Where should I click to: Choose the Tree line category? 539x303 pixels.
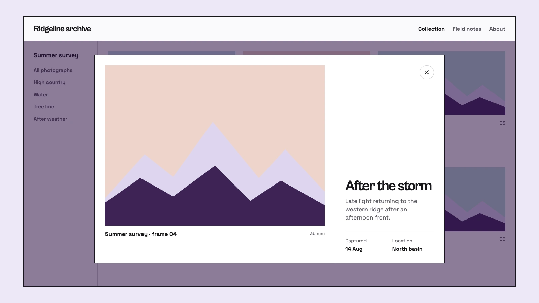(44, 107)
